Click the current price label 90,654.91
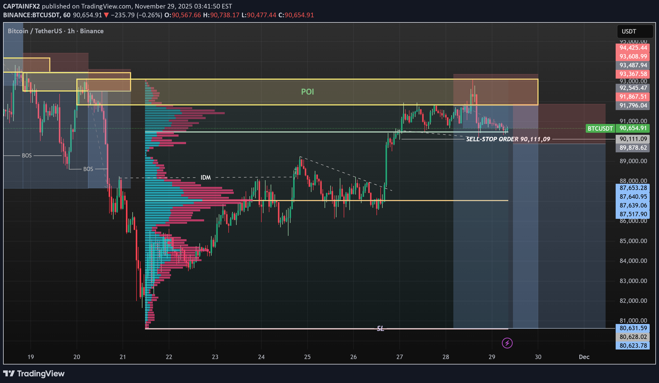The height and width of the screenshot is (383, 659). pyautogui.click(x=632, y=128)
